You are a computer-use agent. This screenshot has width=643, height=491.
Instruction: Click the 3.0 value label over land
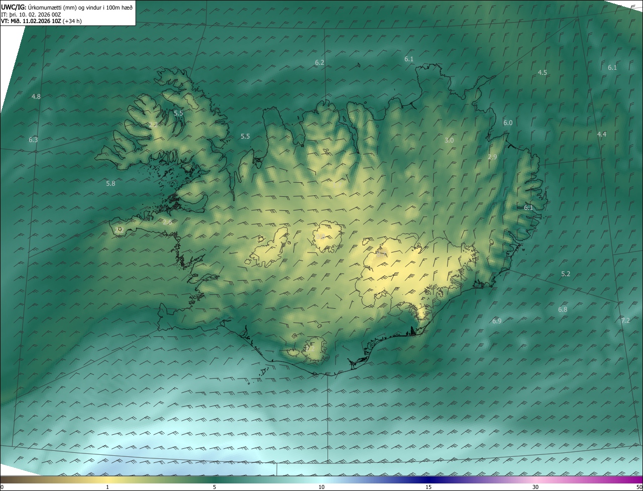coord(449,141)
